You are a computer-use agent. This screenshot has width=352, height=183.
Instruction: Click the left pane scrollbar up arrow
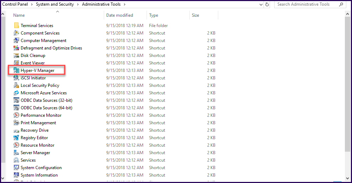click(3, 14)
